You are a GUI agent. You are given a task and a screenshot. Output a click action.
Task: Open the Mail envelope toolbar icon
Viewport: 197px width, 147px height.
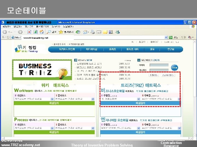click(85, 32)
